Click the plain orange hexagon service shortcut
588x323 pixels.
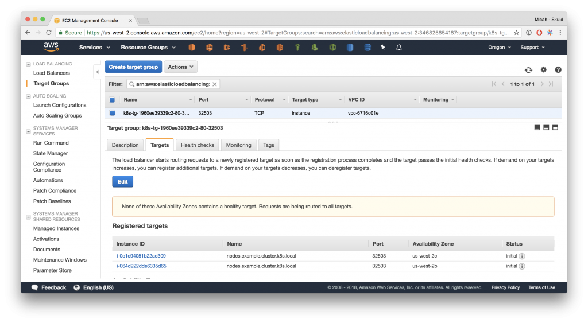tap(192, 47)
